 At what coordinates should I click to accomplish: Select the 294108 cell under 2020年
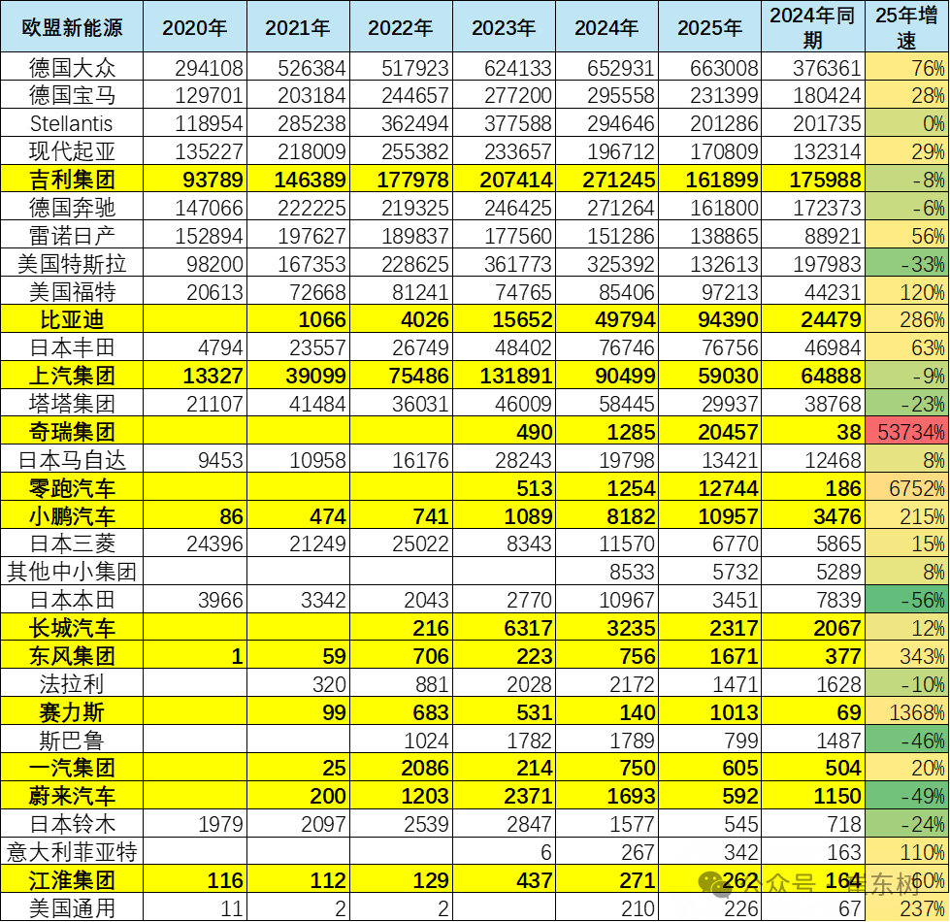(195, 67)
